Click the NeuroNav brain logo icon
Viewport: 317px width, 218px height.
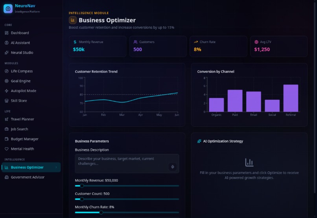(8, 9)
